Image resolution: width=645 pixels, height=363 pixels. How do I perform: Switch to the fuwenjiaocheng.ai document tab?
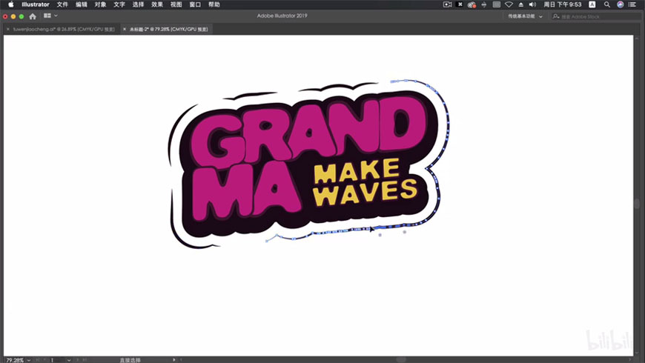tap(63, 29)
